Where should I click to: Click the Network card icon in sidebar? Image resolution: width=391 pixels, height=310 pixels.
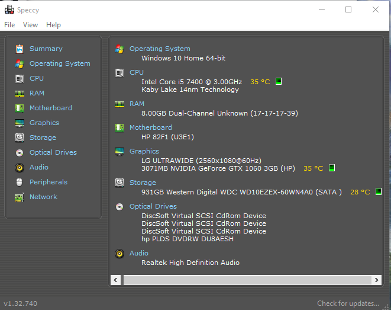[x=20, y=197]
